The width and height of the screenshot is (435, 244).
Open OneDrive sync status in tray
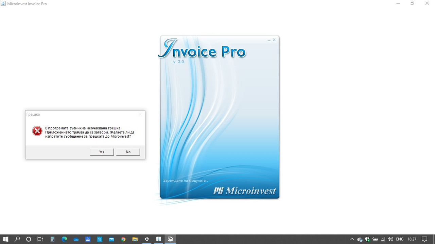360,239
